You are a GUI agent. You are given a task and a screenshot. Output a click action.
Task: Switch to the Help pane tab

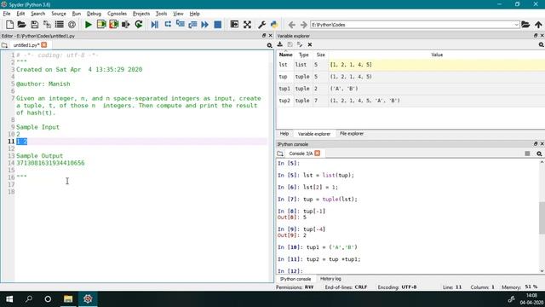tap(284, 134)
